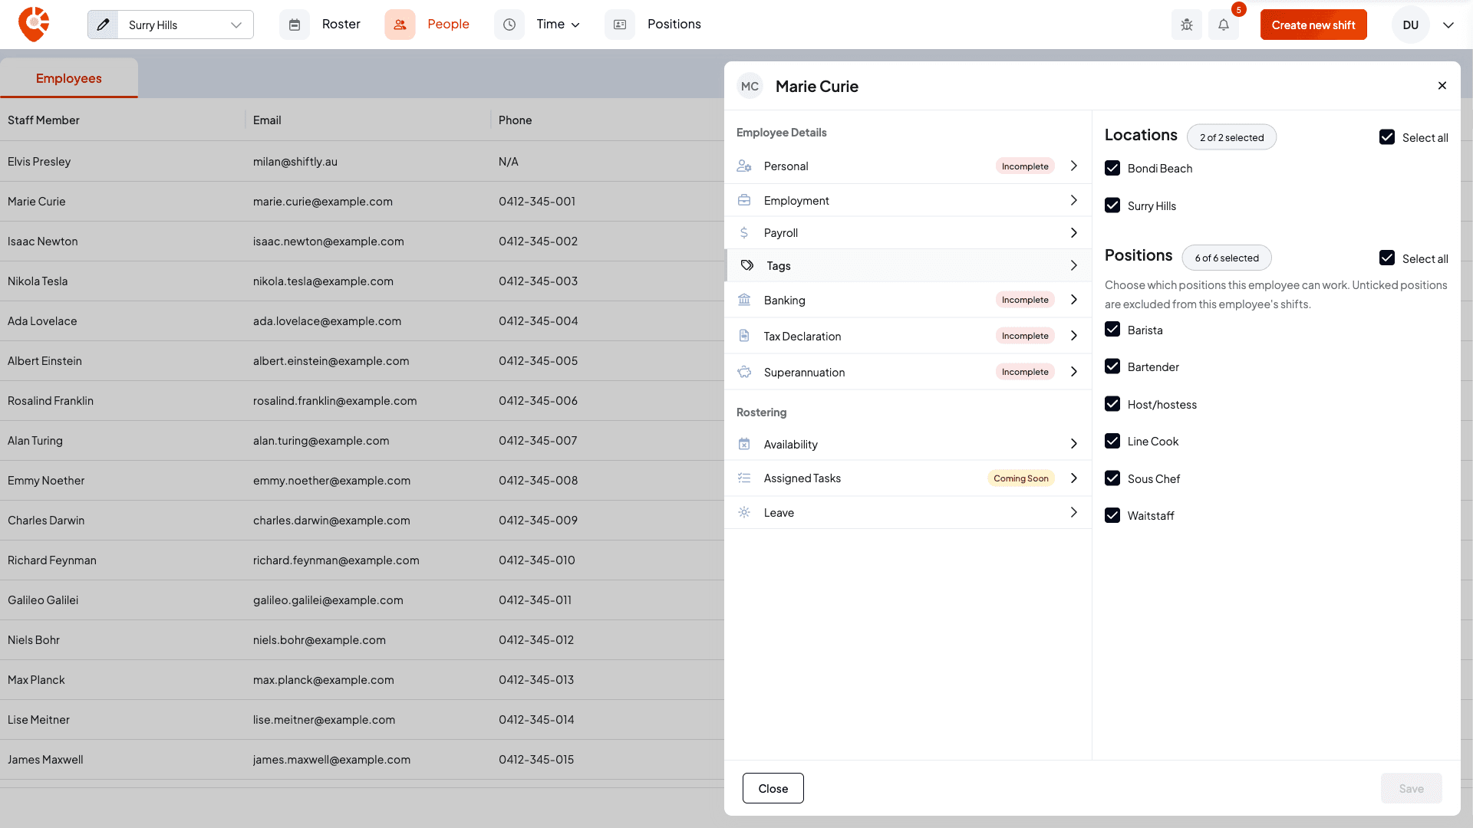Click the 6 of 6 selected badge

1227,258
